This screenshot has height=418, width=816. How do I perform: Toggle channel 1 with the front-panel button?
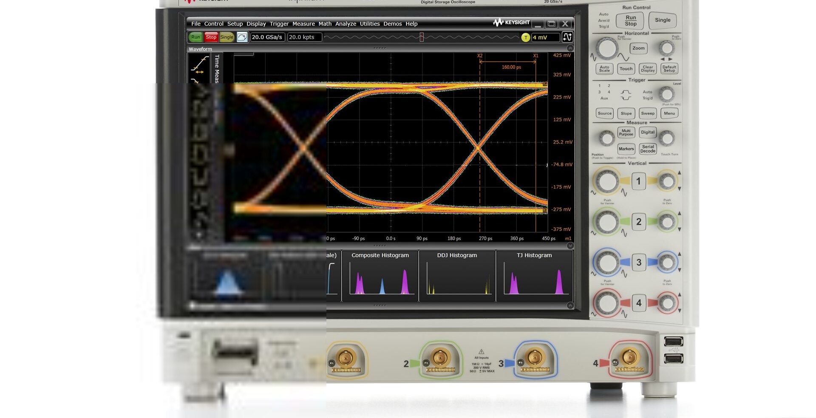point(638,181)
